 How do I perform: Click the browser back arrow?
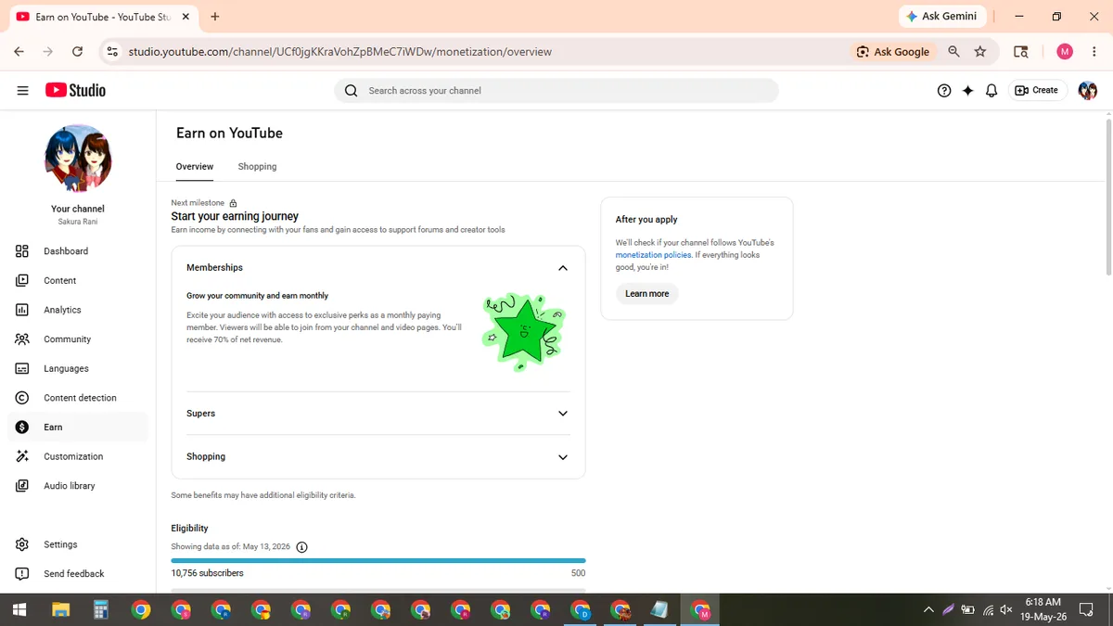pyautogui.click(x=19, y=52)
